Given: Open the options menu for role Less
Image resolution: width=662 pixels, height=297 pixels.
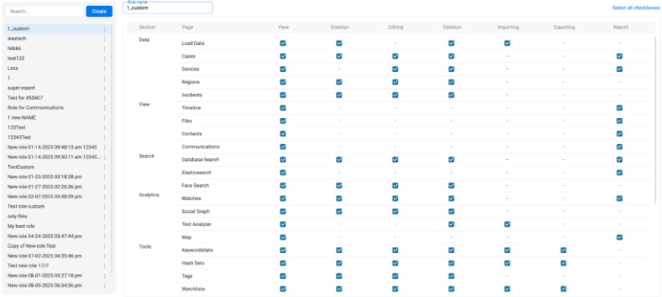Looking at the screenshot, I should 105,68.
